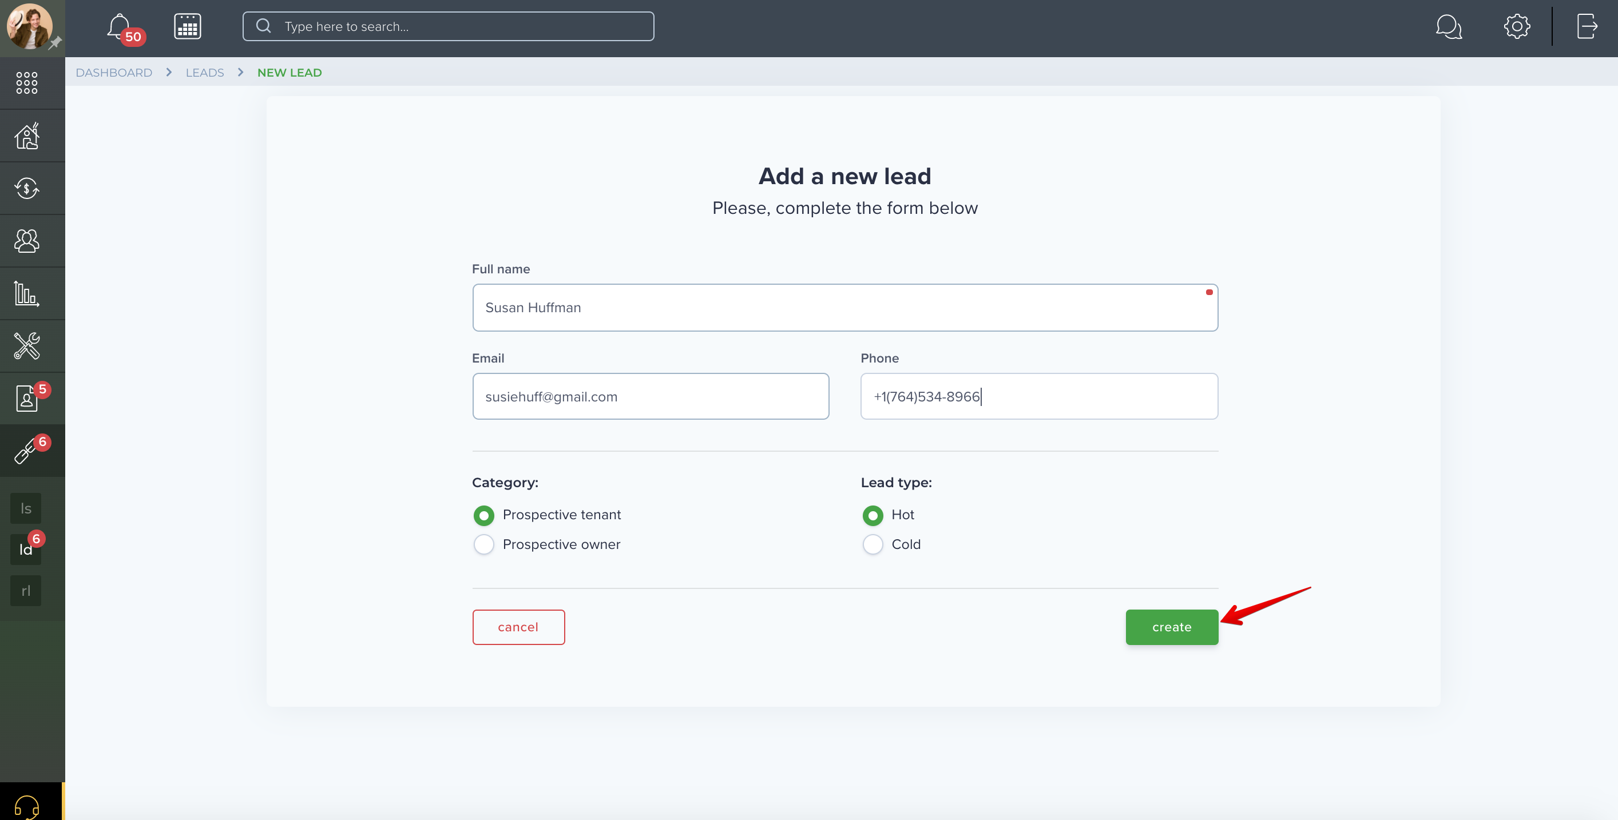Click the pin icon near avatar
1618x820 pixels.
pos(55,43)
